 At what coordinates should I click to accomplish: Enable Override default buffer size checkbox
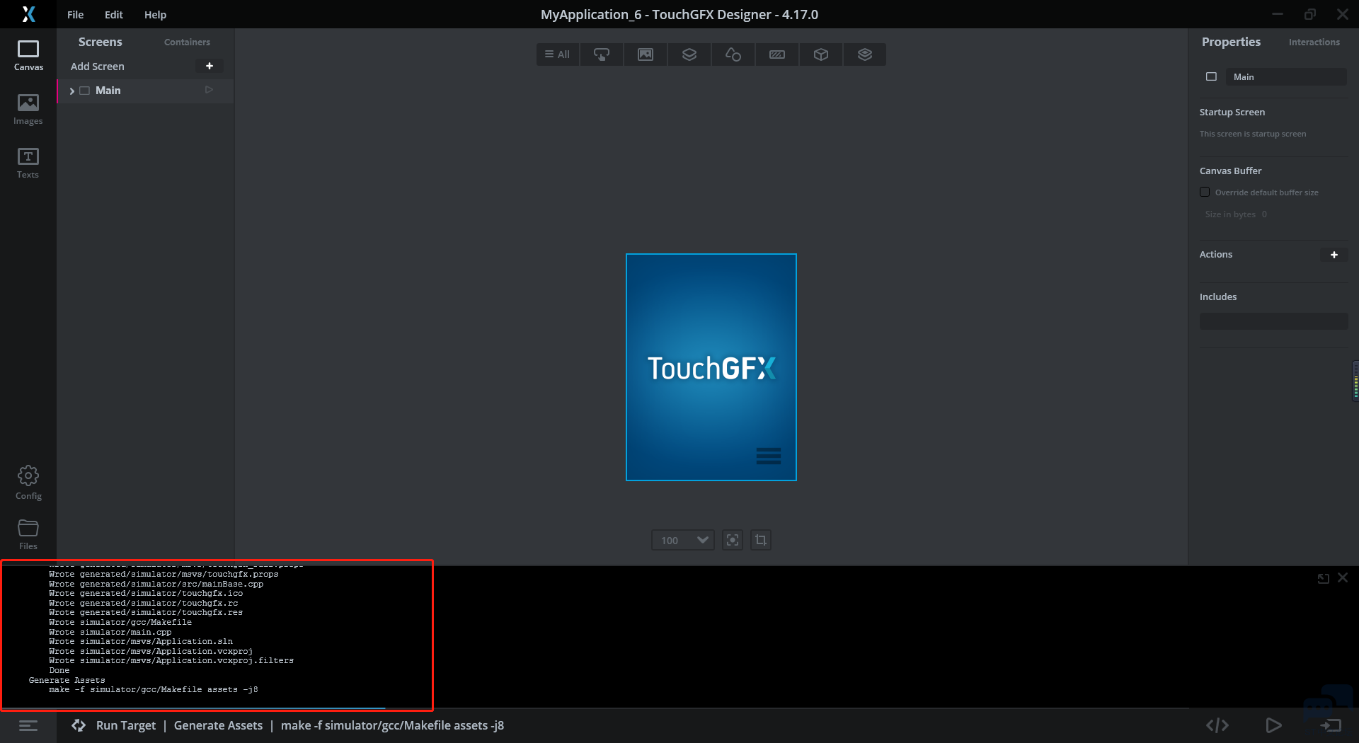coord(1205,192)
